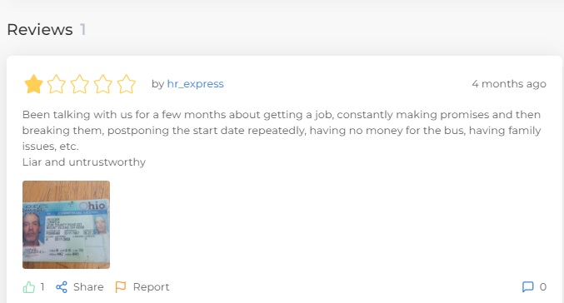This screenshot has width=564, height=303.
Task: Click the "Liar and untrustworthy" line
Action: point(84,162)
